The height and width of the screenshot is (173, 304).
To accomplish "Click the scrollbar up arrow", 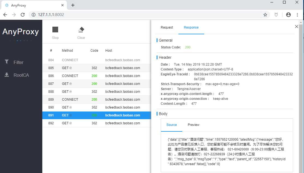I will coord(301,22).
